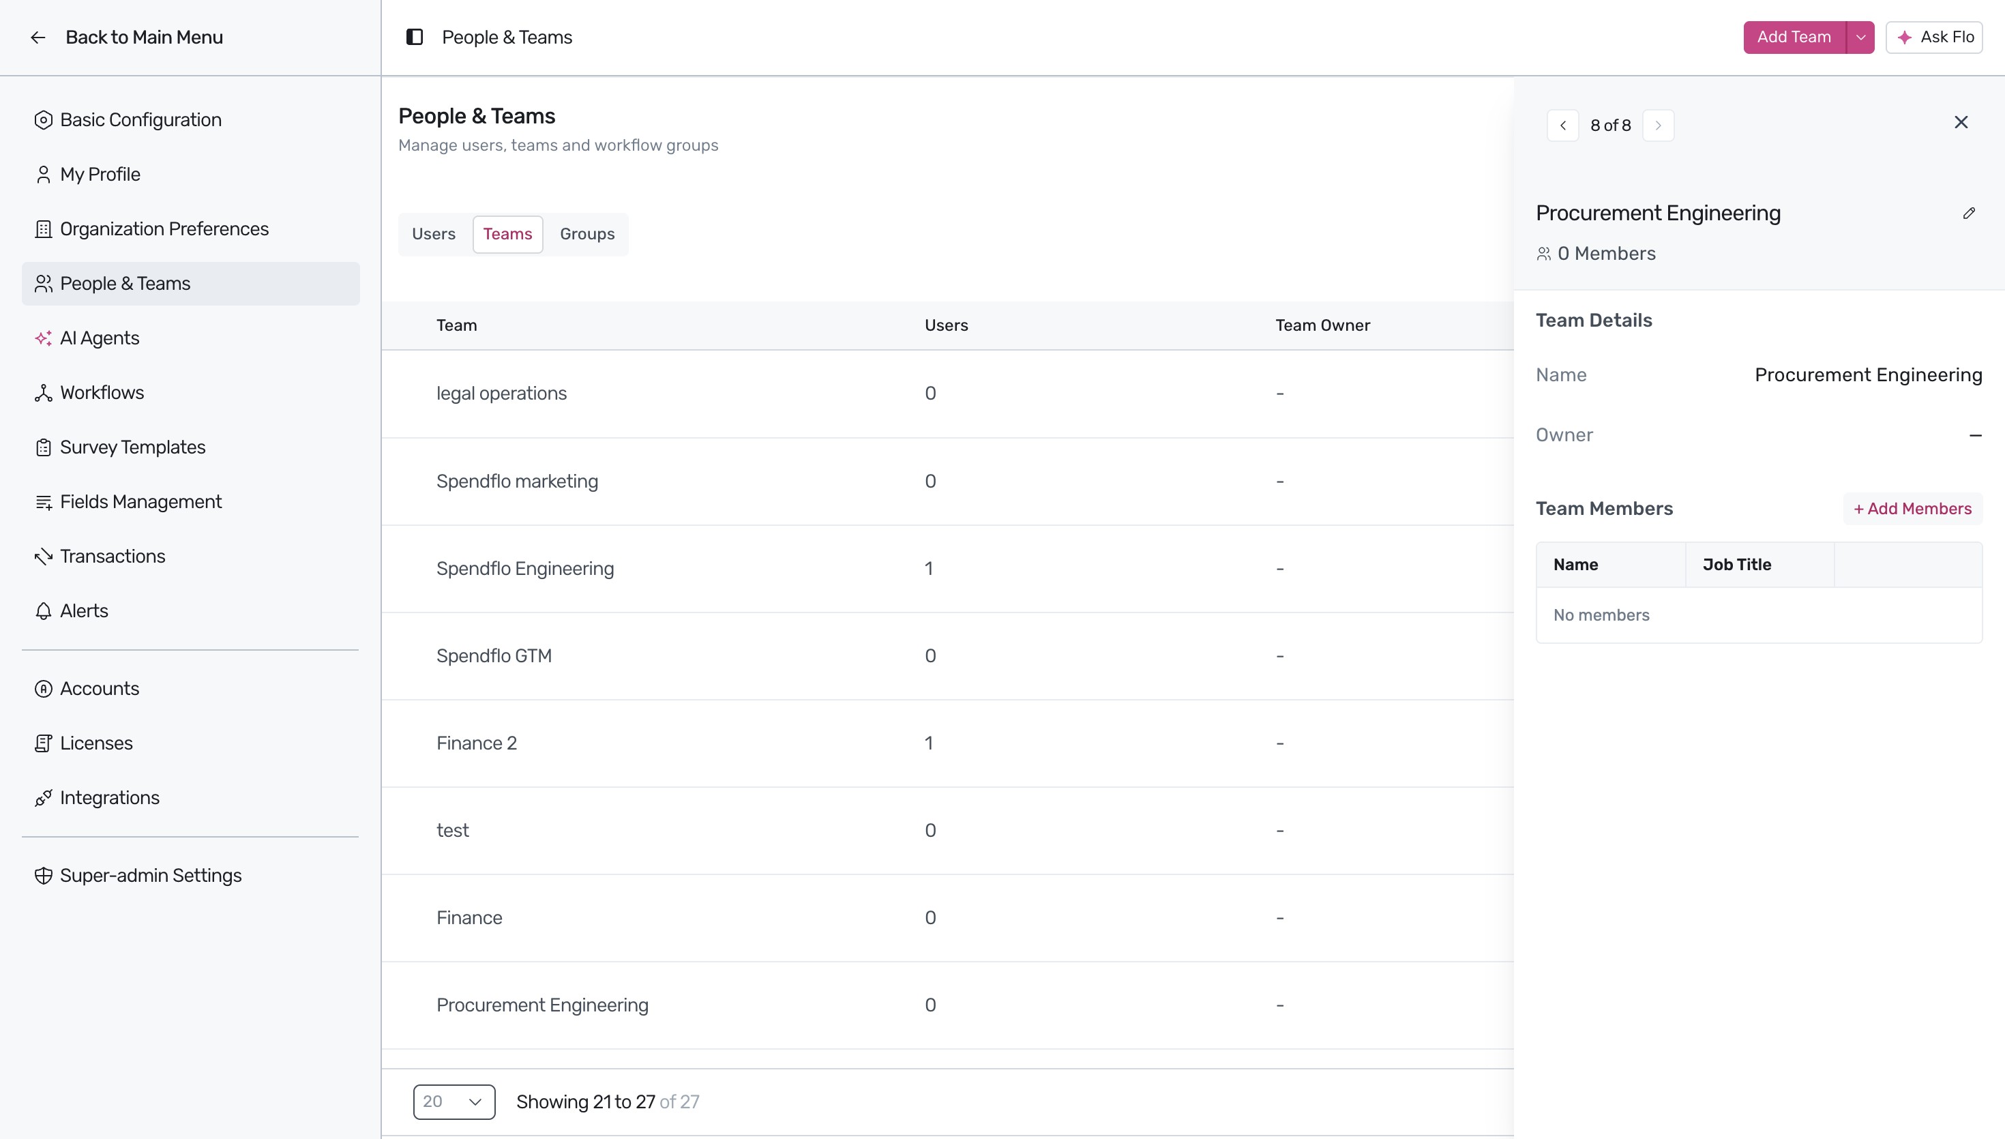
Task: Click the Team Owner column header
Action: click(x=1322, y=325)
